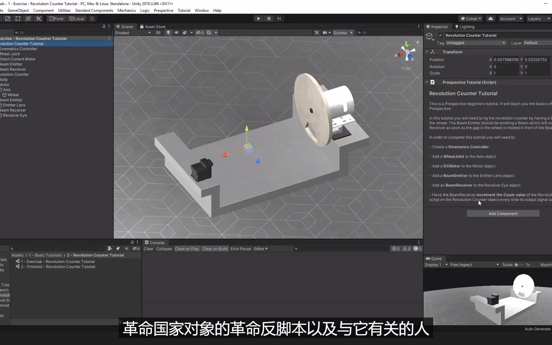Open the custom editor tools icon
The height and width of the screenshot is (345, 552).
pyautogui.click(x=38, y=19)
